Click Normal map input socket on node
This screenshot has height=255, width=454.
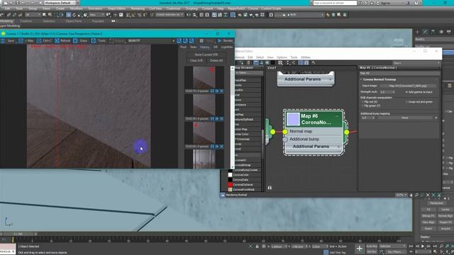coord(285,132)
